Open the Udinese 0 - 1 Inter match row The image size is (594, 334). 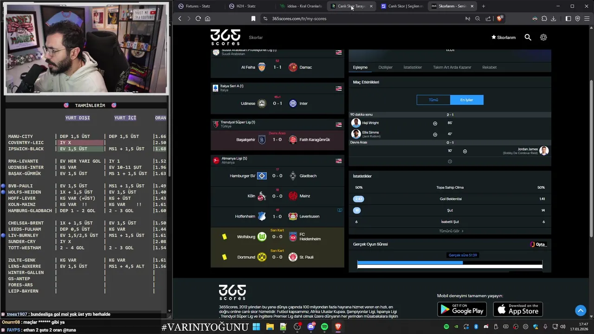pyautogui.click(x=278, y=103)
